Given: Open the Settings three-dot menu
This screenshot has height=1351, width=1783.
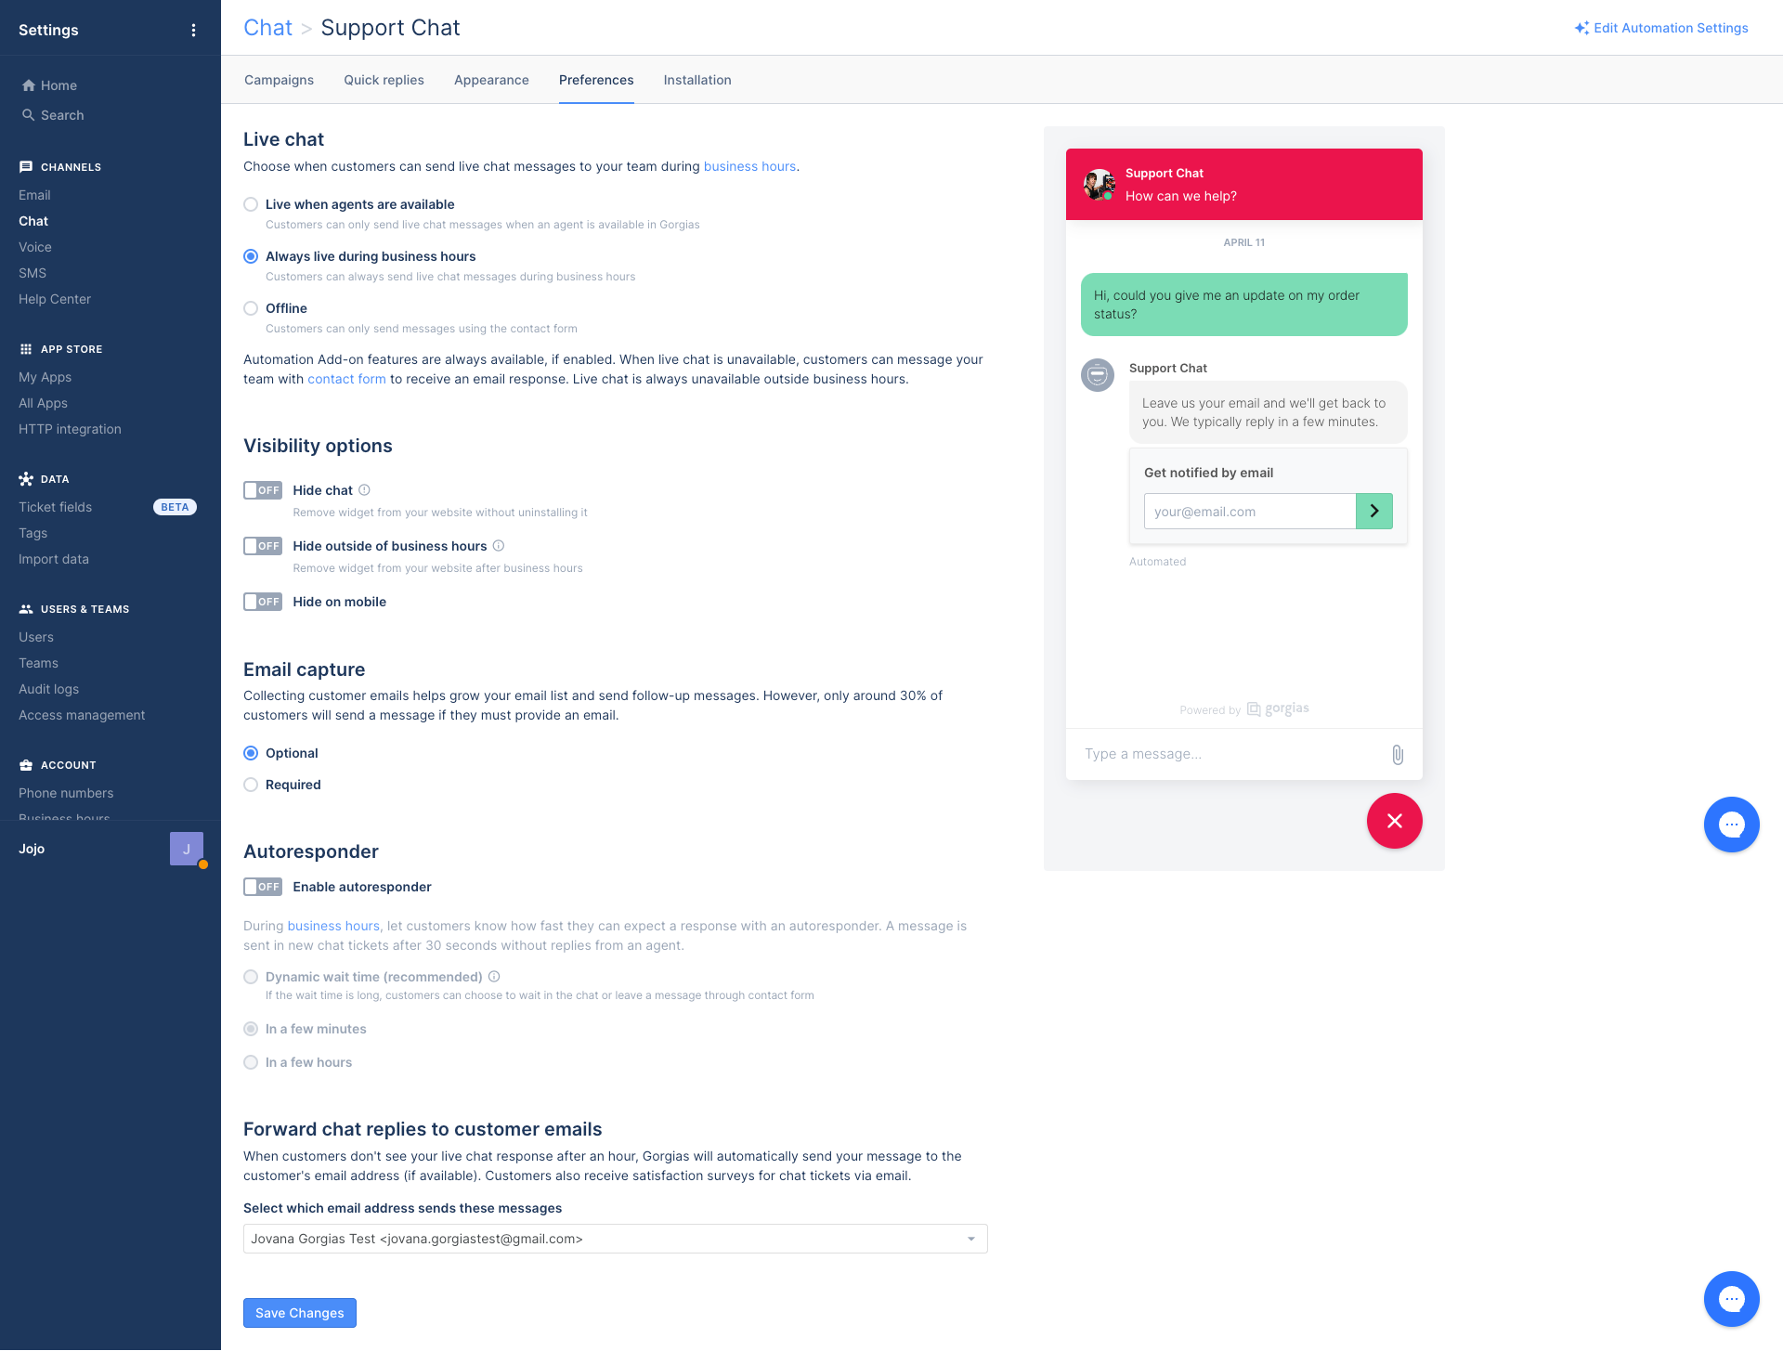Looking at the screenshot, I should tap(193, 30).
